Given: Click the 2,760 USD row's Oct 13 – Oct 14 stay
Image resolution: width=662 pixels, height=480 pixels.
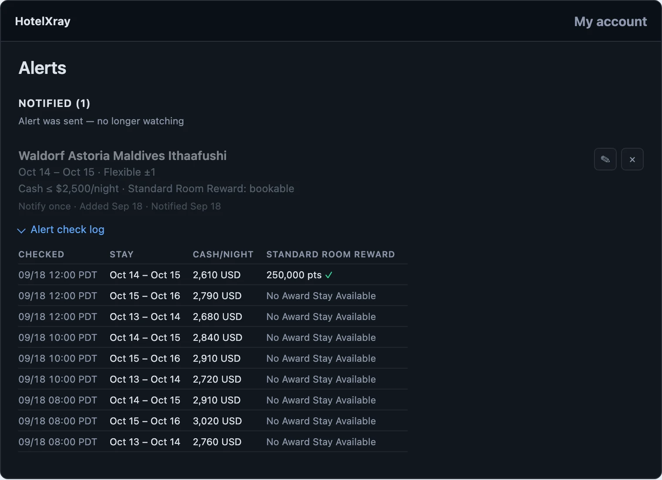Looking at the screenshot, I should pos(145,442).
